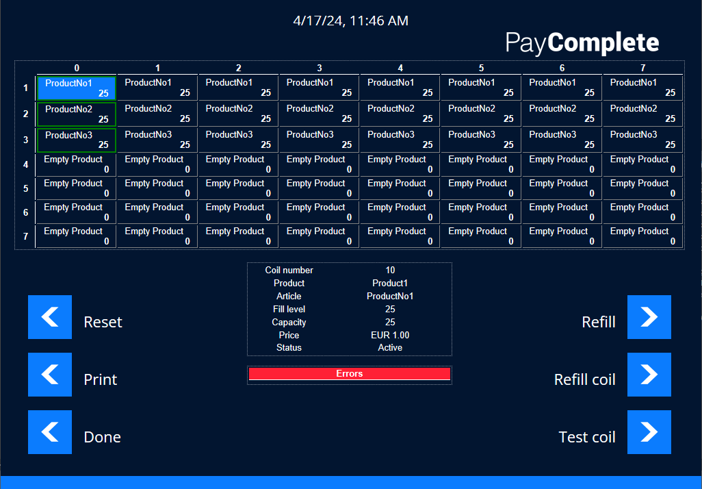Image resolution: width=702 pixels, height=489 pixels.
Task: Select ProductNo2 coil in column 0
Action: click(76, 114)
